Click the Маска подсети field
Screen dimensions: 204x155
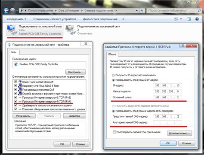coord(167,91)
